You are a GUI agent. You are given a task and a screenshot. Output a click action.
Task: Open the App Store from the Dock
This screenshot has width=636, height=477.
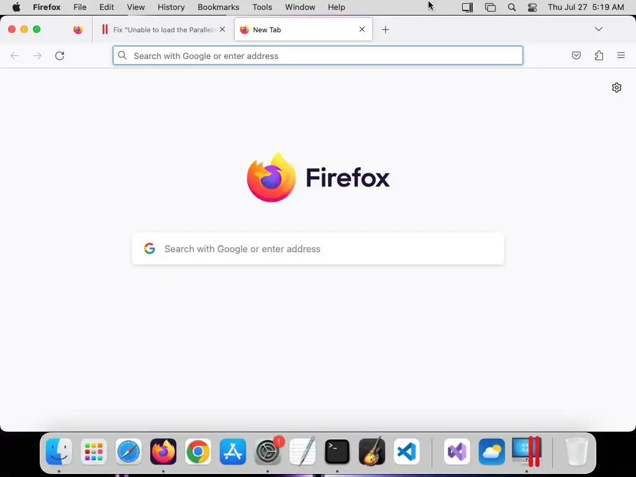[233, 452]
